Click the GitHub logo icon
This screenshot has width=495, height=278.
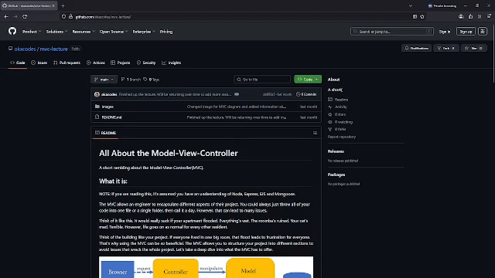pyautogui.click(x=12, y=31)
